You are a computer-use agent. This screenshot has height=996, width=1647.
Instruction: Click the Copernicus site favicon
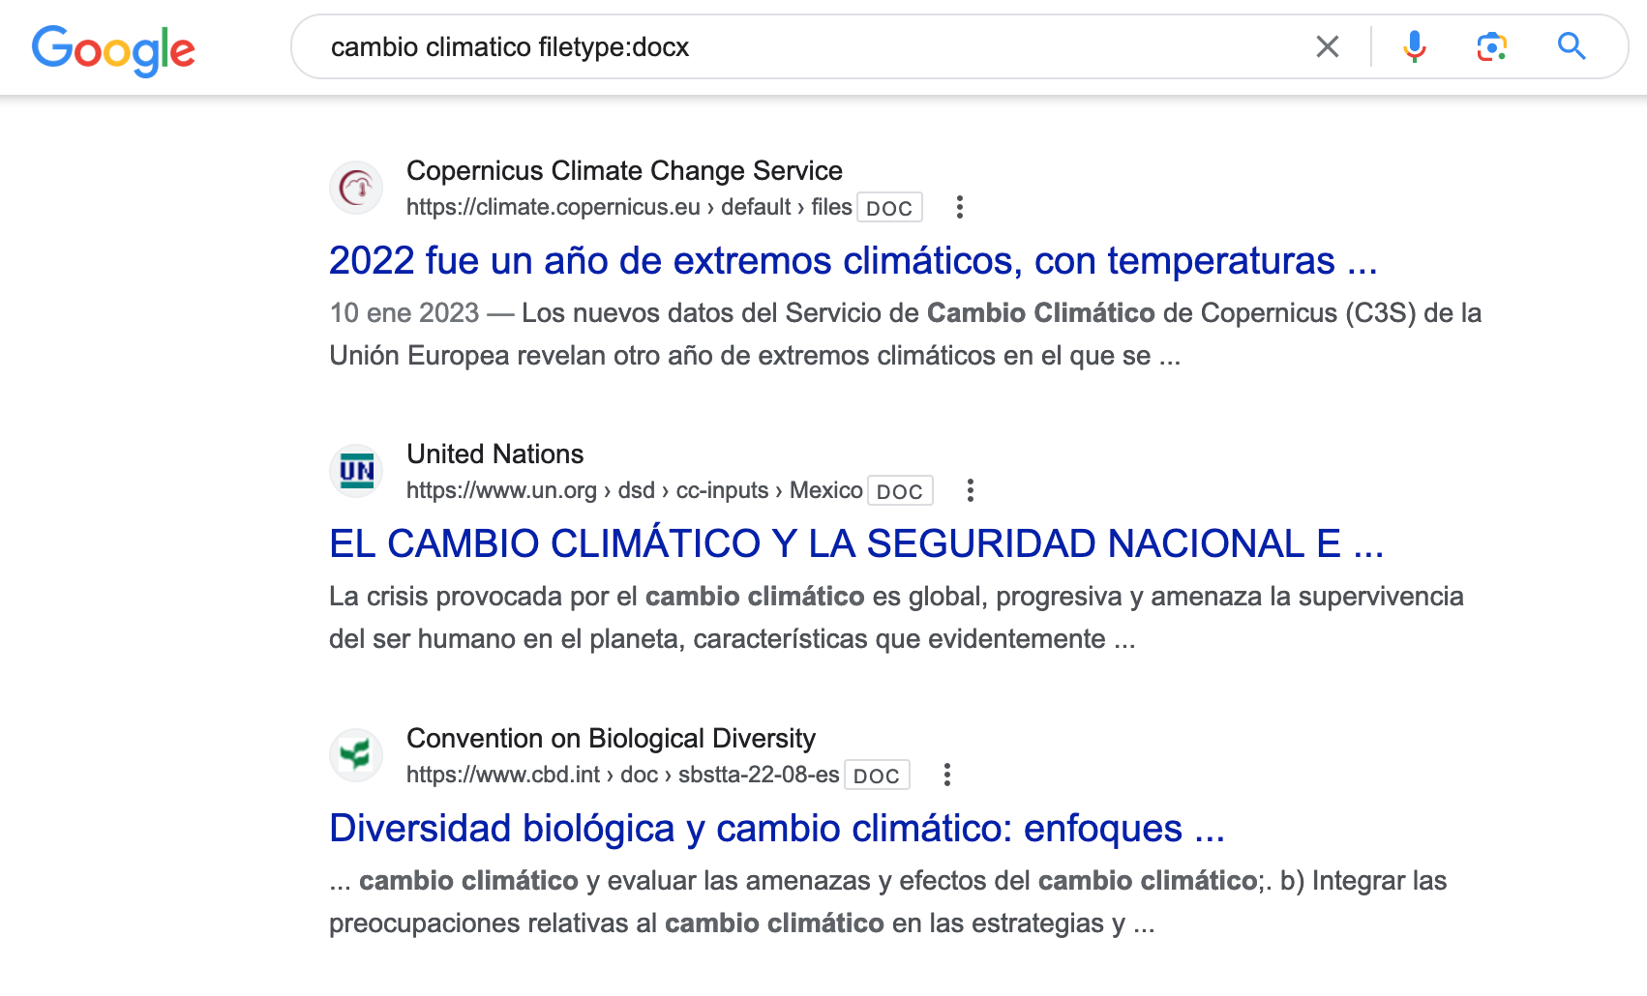(x=356, y=187)
